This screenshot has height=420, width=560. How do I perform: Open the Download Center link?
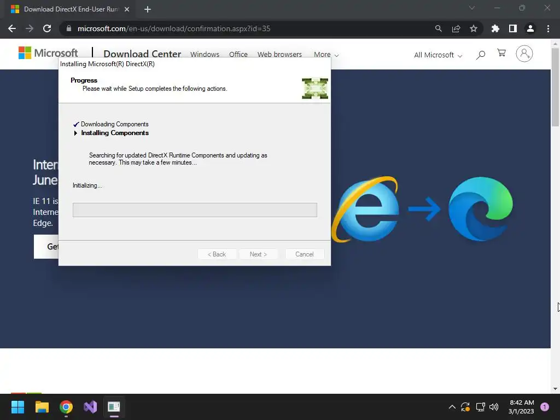point(142,54)
